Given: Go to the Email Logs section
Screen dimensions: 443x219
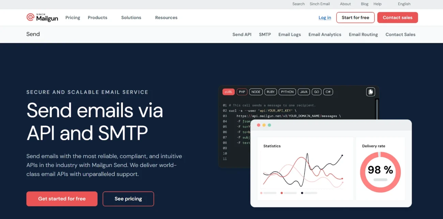Looking at the screenshot, I should [x=290, y=34].
